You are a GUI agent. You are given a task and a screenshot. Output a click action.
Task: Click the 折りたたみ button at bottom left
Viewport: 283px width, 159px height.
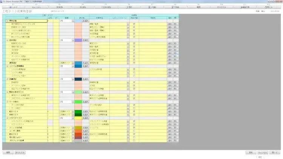(19, 153)
